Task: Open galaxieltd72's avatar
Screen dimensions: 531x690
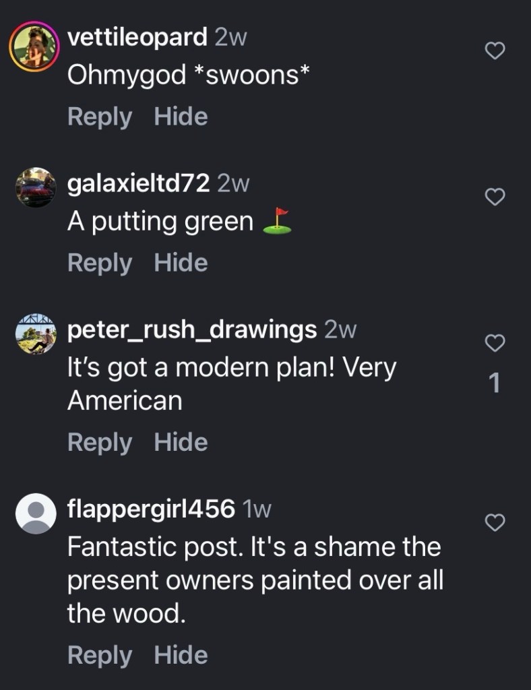Action: [x=36, y=187]
